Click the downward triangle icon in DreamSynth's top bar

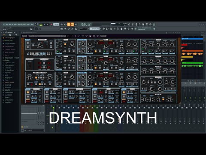87,36
